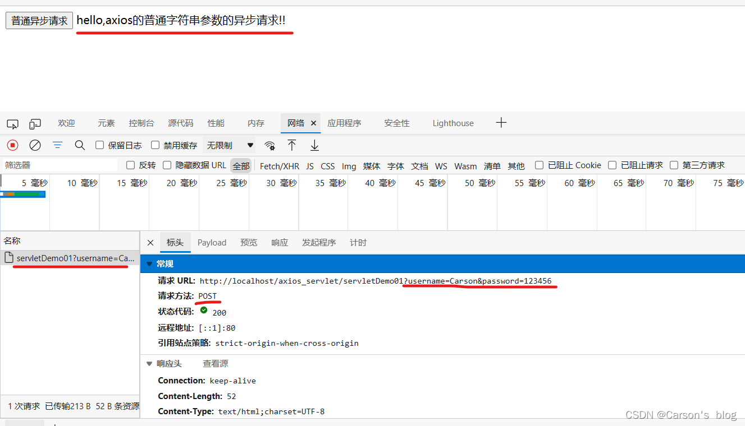745x426 pixels.
Task: Switch to the 响应 Response tab
Action: tap(280, 243)
